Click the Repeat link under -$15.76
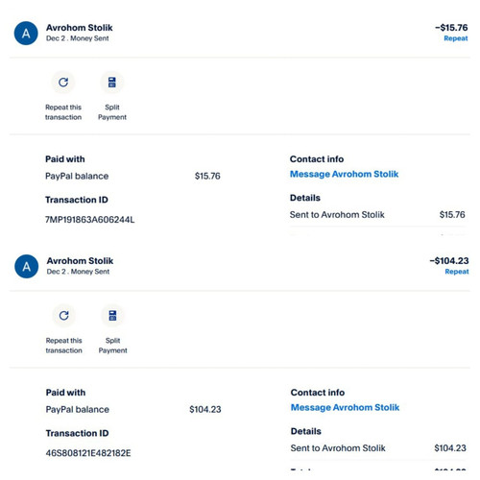This screenshot has width=480, height=480. click(456, 38)
